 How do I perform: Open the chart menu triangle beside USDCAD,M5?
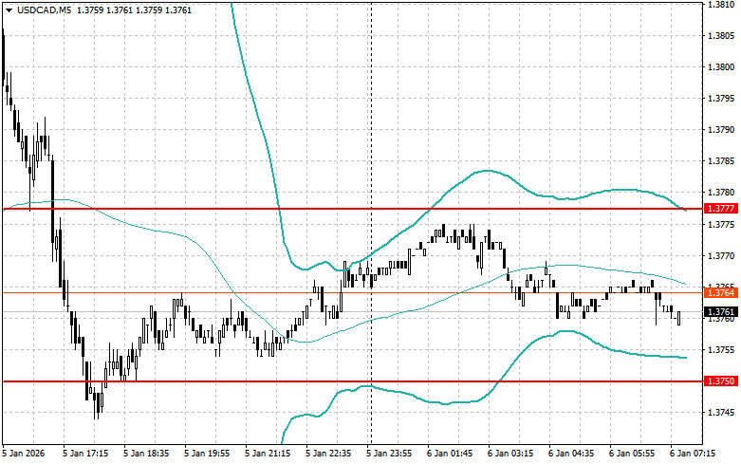[x=9, y=9]
